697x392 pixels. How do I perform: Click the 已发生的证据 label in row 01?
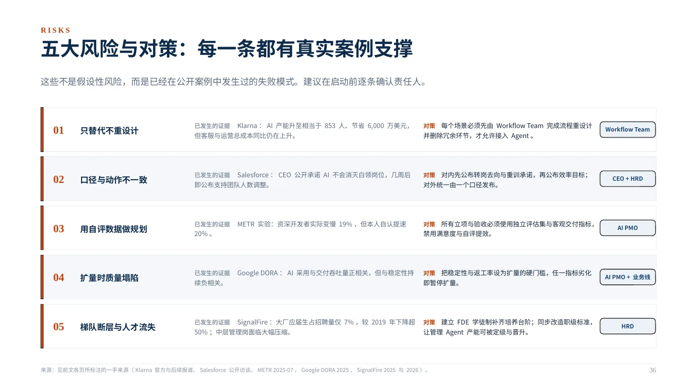(212, 126)
